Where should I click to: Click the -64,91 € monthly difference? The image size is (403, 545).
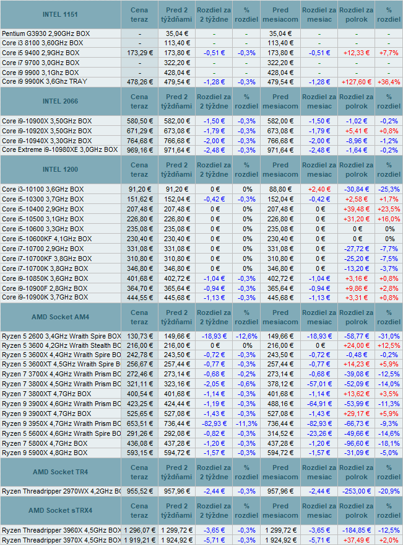pyautogui.click(x=319, y=404)
